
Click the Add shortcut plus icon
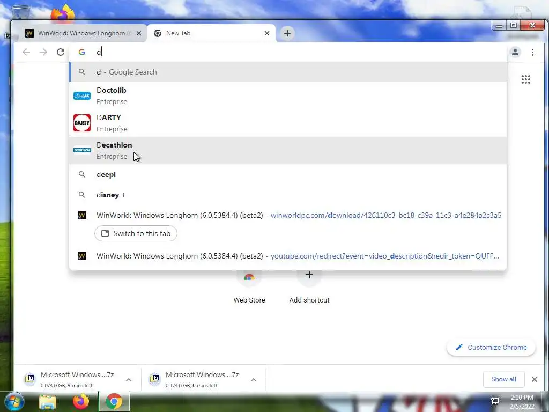coord(309,275)
